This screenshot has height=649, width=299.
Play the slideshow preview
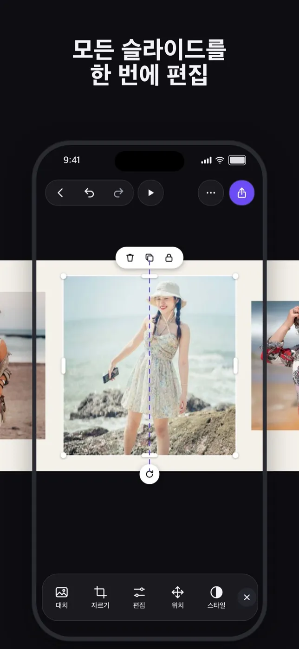pos(150,193)
